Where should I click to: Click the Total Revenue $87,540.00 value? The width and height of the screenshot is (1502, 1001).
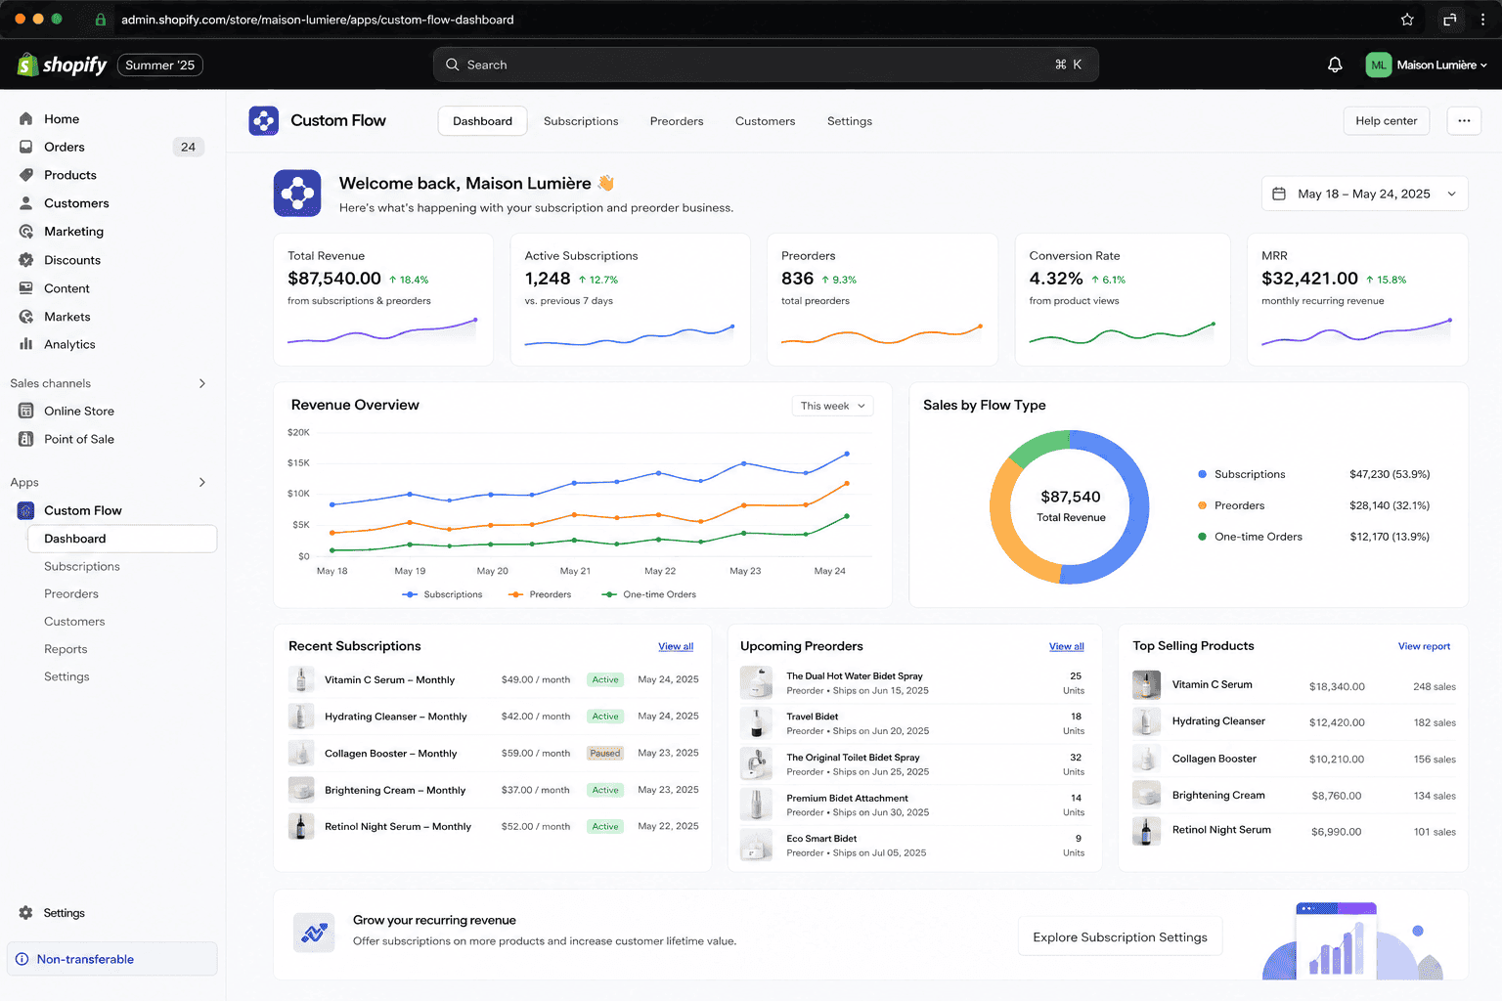334,279
